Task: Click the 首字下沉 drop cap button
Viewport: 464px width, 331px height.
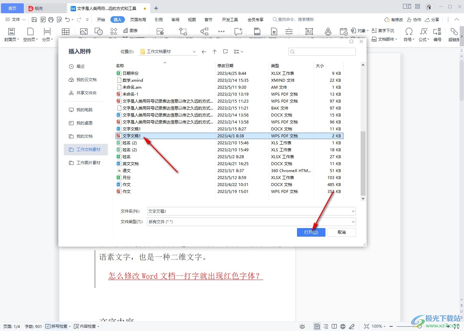Action: coord(383,30)
